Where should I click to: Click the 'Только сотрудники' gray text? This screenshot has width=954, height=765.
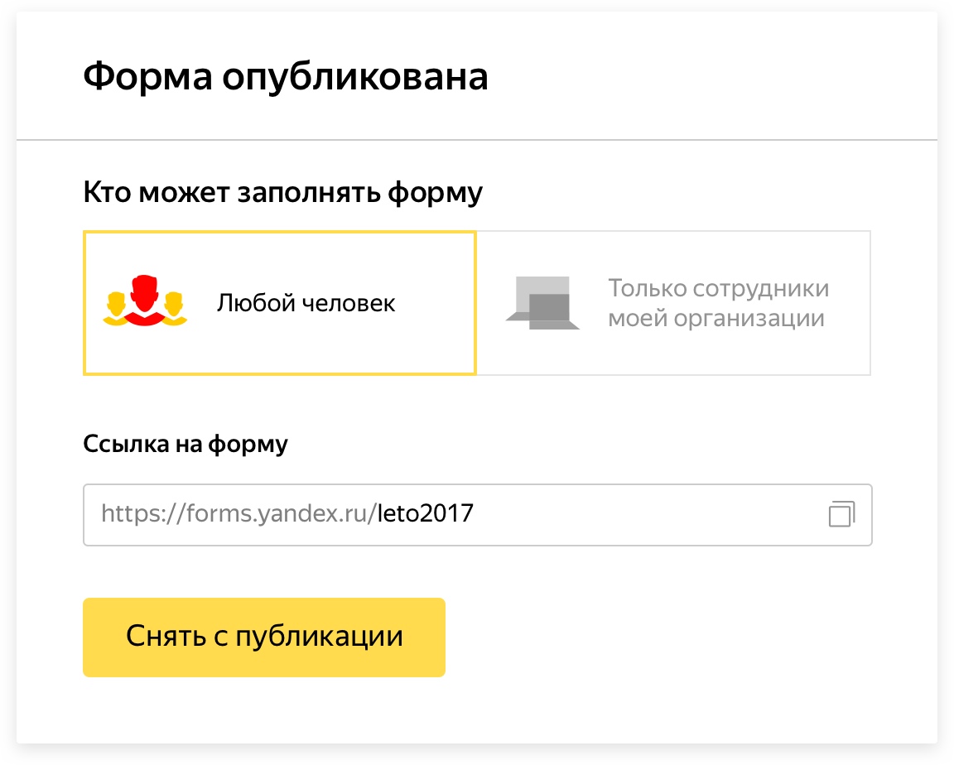point(718,289)
